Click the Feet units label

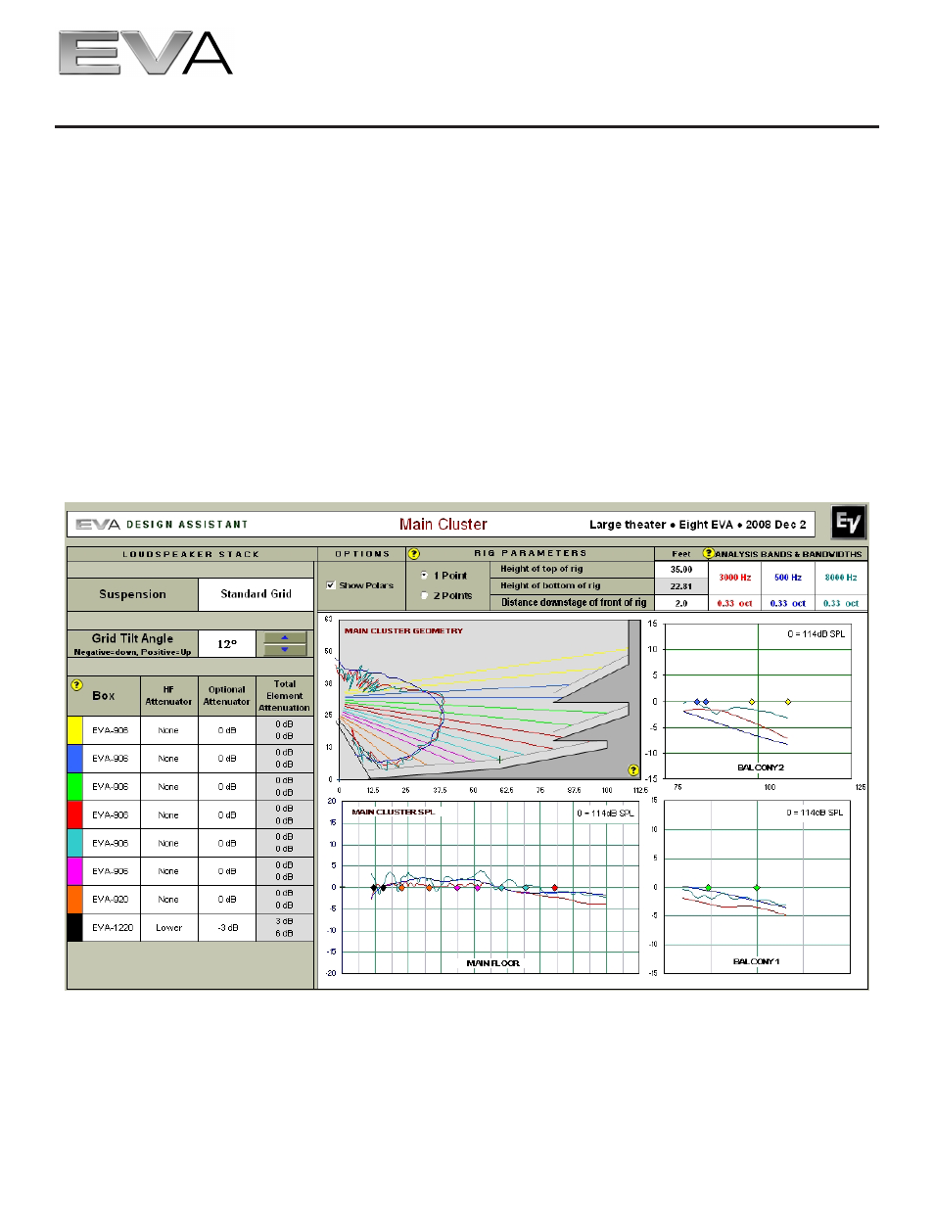point(681,554)
